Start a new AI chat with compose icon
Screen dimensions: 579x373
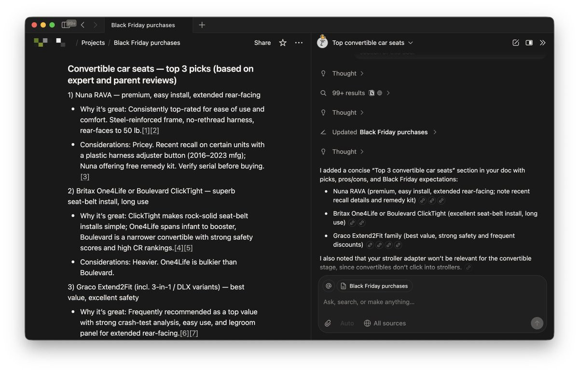(516, 42)
